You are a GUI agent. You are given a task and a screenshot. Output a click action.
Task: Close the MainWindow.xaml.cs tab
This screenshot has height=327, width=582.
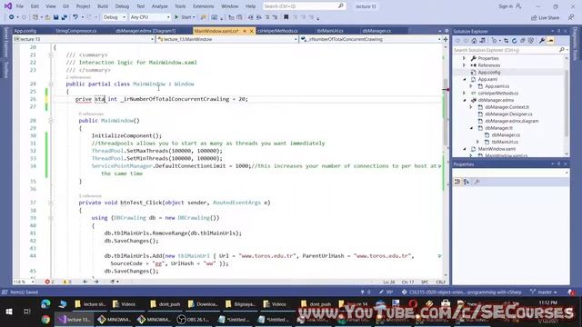[x=251, y=31]
